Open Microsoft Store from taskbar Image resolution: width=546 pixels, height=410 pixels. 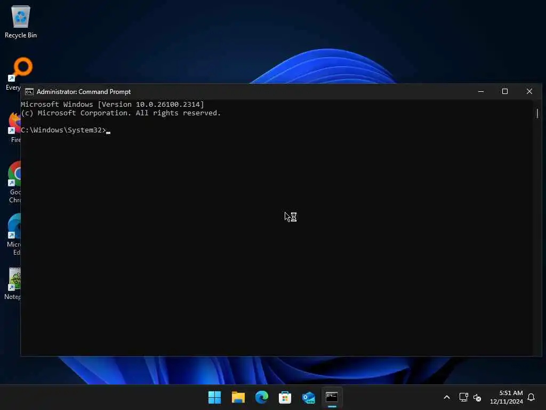tap(285, 397)
